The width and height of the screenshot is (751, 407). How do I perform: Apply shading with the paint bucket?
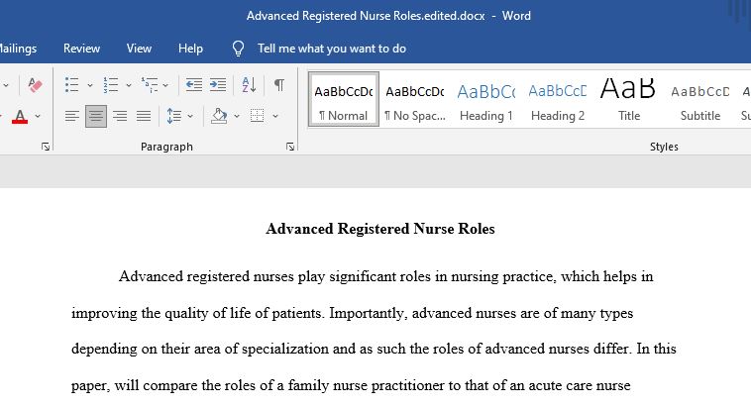click(x=219, y=116)
